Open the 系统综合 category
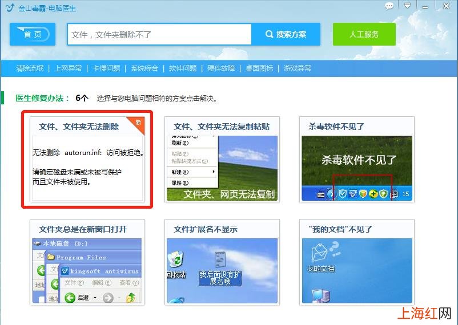Viewport: 458px width, 325px height. click(144, 68)
